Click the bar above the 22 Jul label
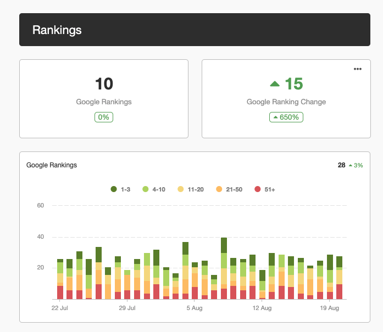The height and width of the screenshot is (332, 383). click(60, 279)
